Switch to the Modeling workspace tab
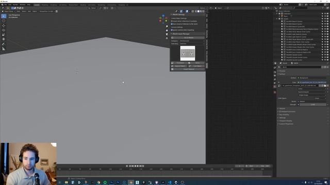330x185 pixels. pyautogui.click(x=45, y=5)
